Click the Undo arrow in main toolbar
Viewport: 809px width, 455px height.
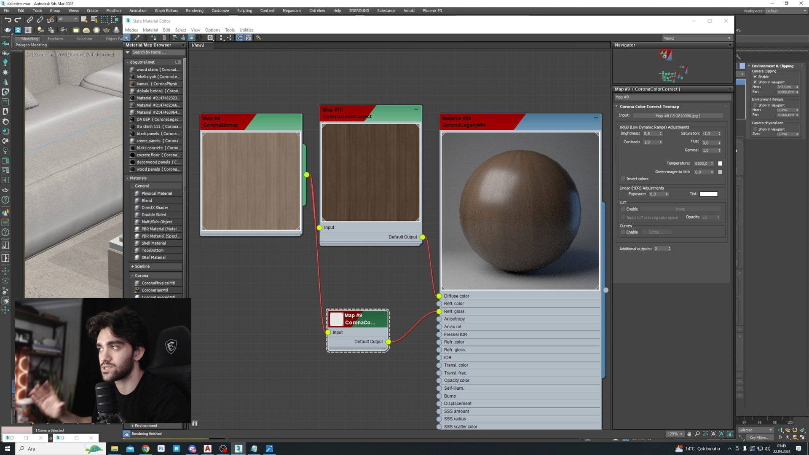pos(8,19)
